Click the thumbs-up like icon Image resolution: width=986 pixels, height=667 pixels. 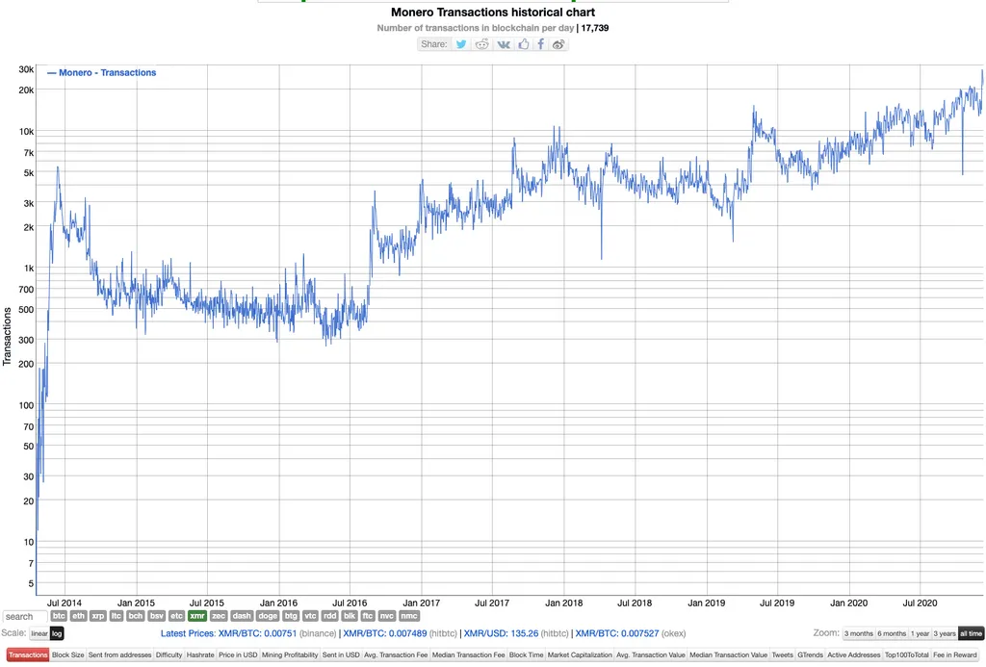pyautogui.click(x=523, y=44)
